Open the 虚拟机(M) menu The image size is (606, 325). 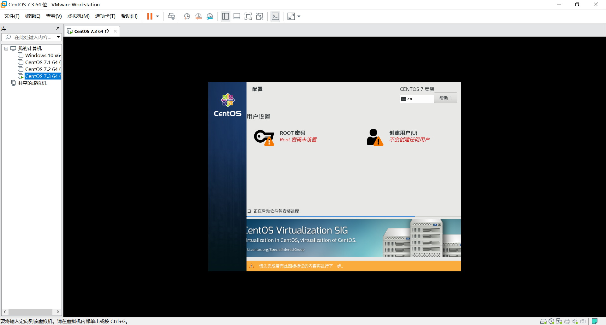[x=79, y=16]
